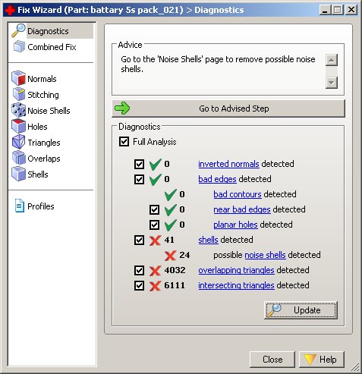The image size is (362, 374).
Task: Click Advice box scroll up arrow
Action: tap(332, 60)
